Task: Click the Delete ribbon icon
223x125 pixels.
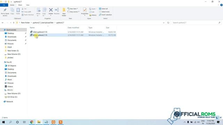Action: click(x=51, y=11)
